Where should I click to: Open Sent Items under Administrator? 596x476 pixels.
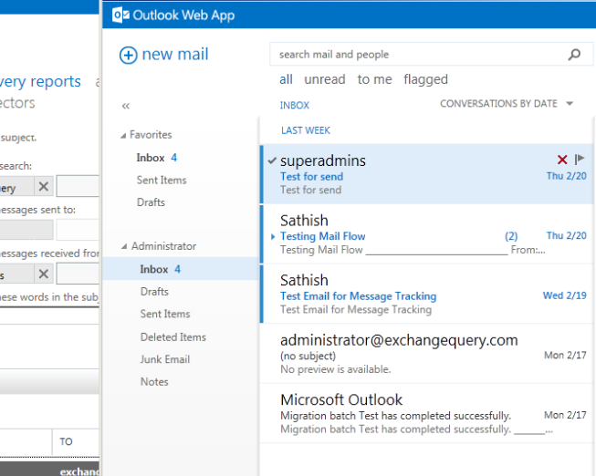(x=165, y=315)
